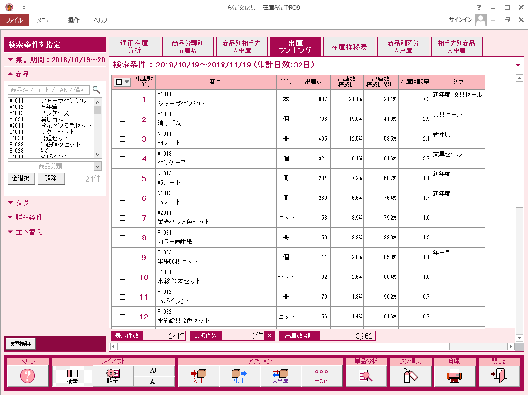Screen dimensions: 529x396
Task: Click into the product search field
Action: 49,90
